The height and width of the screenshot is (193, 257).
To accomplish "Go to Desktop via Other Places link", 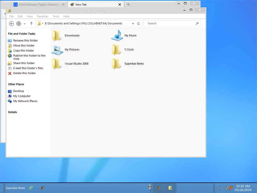I will coord(19,91).
